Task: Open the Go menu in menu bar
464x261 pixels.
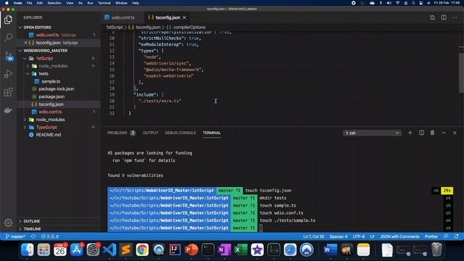Action: click(80, 3)
